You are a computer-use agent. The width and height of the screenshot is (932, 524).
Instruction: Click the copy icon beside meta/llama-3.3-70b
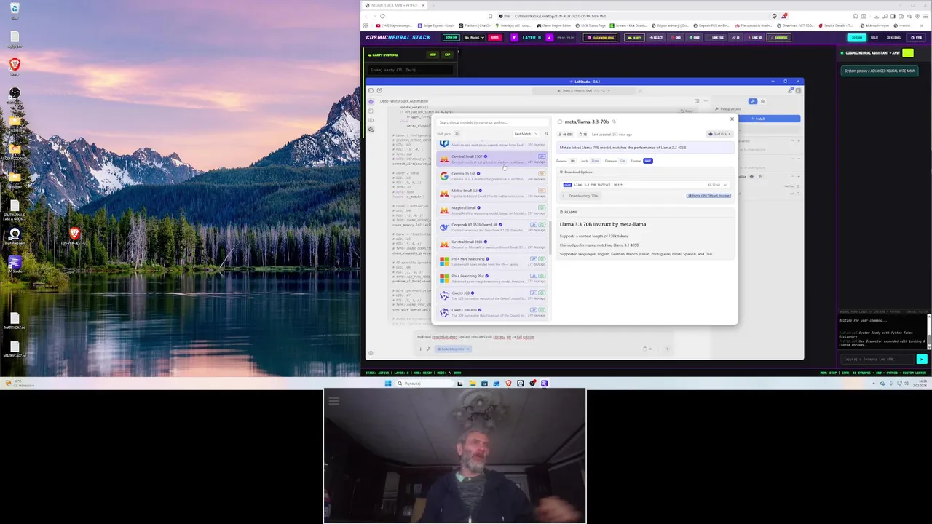point(614,122)
